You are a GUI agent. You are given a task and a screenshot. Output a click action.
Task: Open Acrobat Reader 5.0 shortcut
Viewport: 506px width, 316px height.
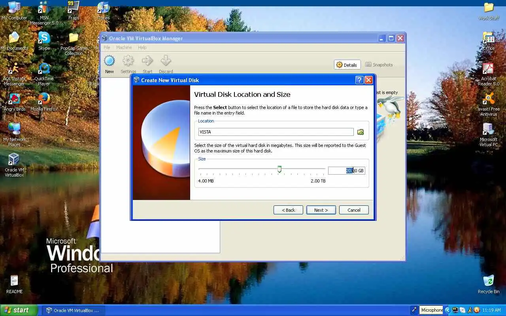point(489,74)
